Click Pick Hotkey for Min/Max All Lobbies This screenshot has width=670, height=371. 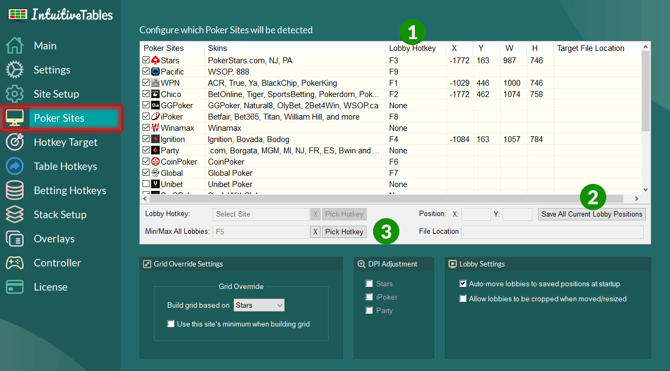coord(344,232)
